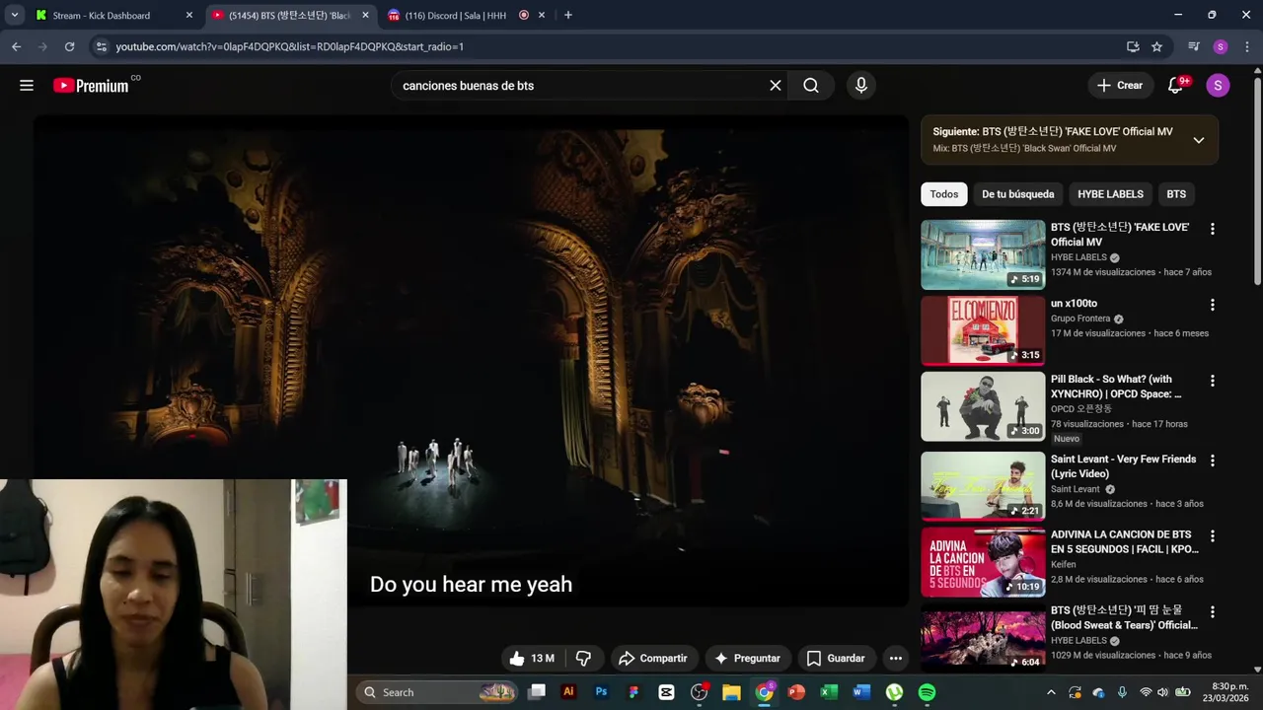1263x710 pixels.
Task: Open Pill Black So What thumbnail
Action: pos(983,406)
